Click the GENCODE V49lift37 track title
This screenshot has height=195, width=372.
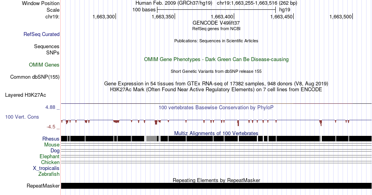click(216, 23)
